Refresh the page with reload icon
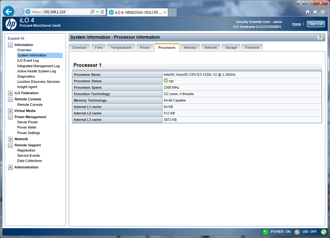 pyautogui.click(x=102, y=12)
